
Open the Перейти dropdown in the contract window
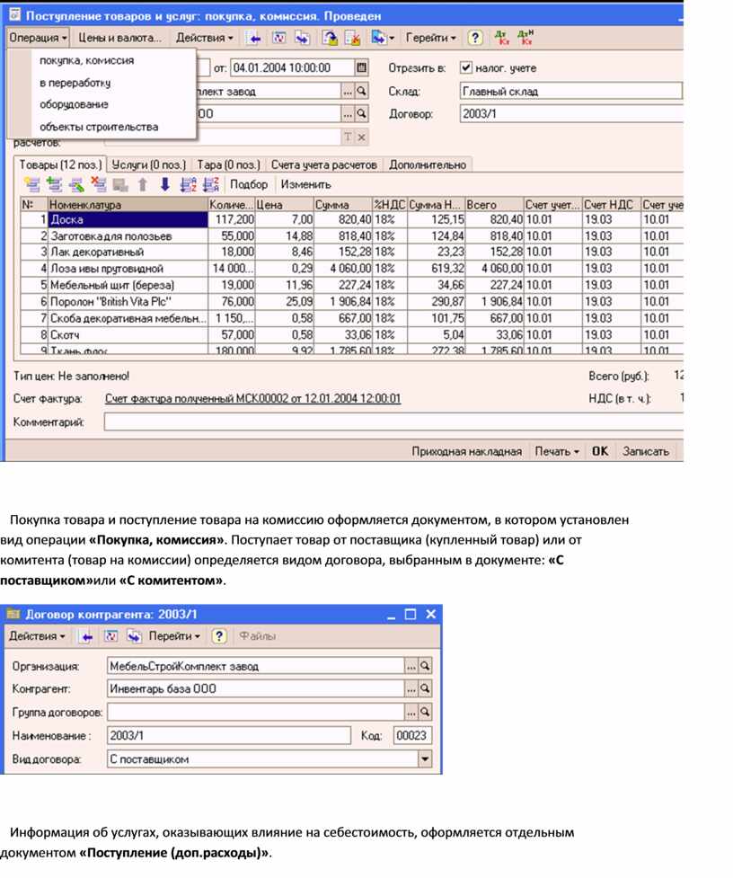(x=174, y=636)
